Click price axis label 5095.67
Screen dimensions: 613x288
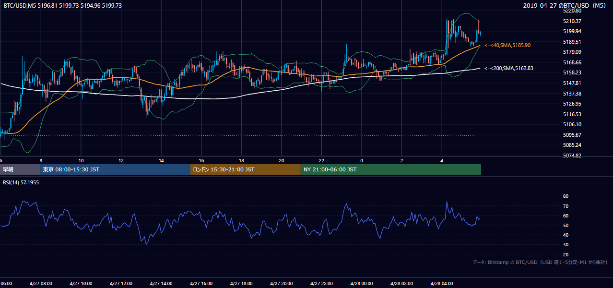point(572,135)
